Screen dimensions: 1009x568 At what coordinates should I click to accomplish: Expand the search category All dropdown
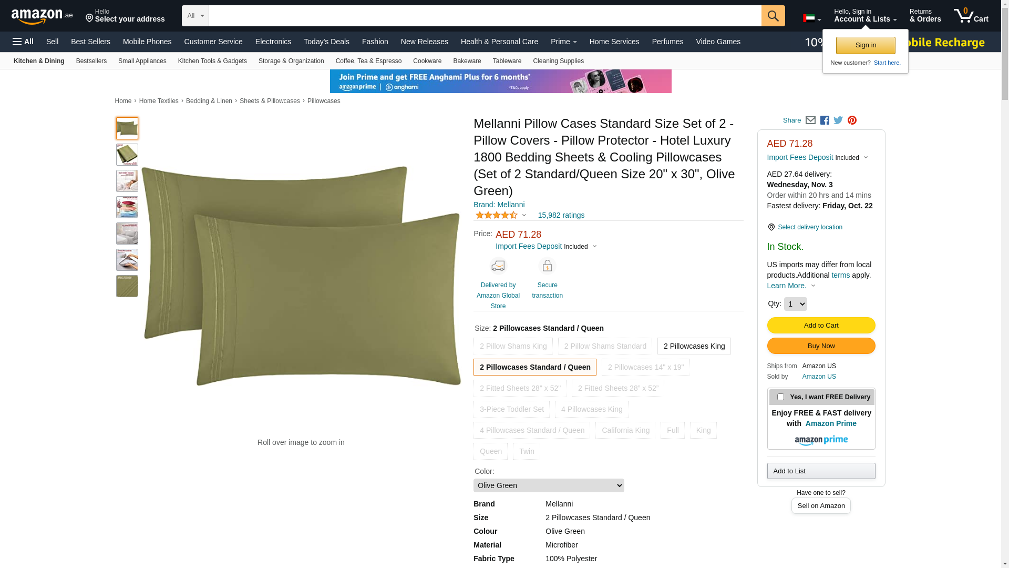(x=195, y=16)
